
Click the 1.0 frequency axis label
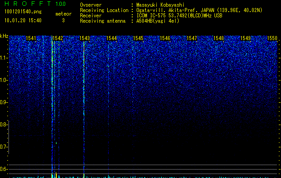click(x=3, y=80)
